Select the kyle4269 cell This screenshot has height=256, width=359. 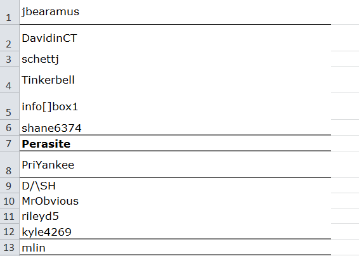tap(175, 231)
